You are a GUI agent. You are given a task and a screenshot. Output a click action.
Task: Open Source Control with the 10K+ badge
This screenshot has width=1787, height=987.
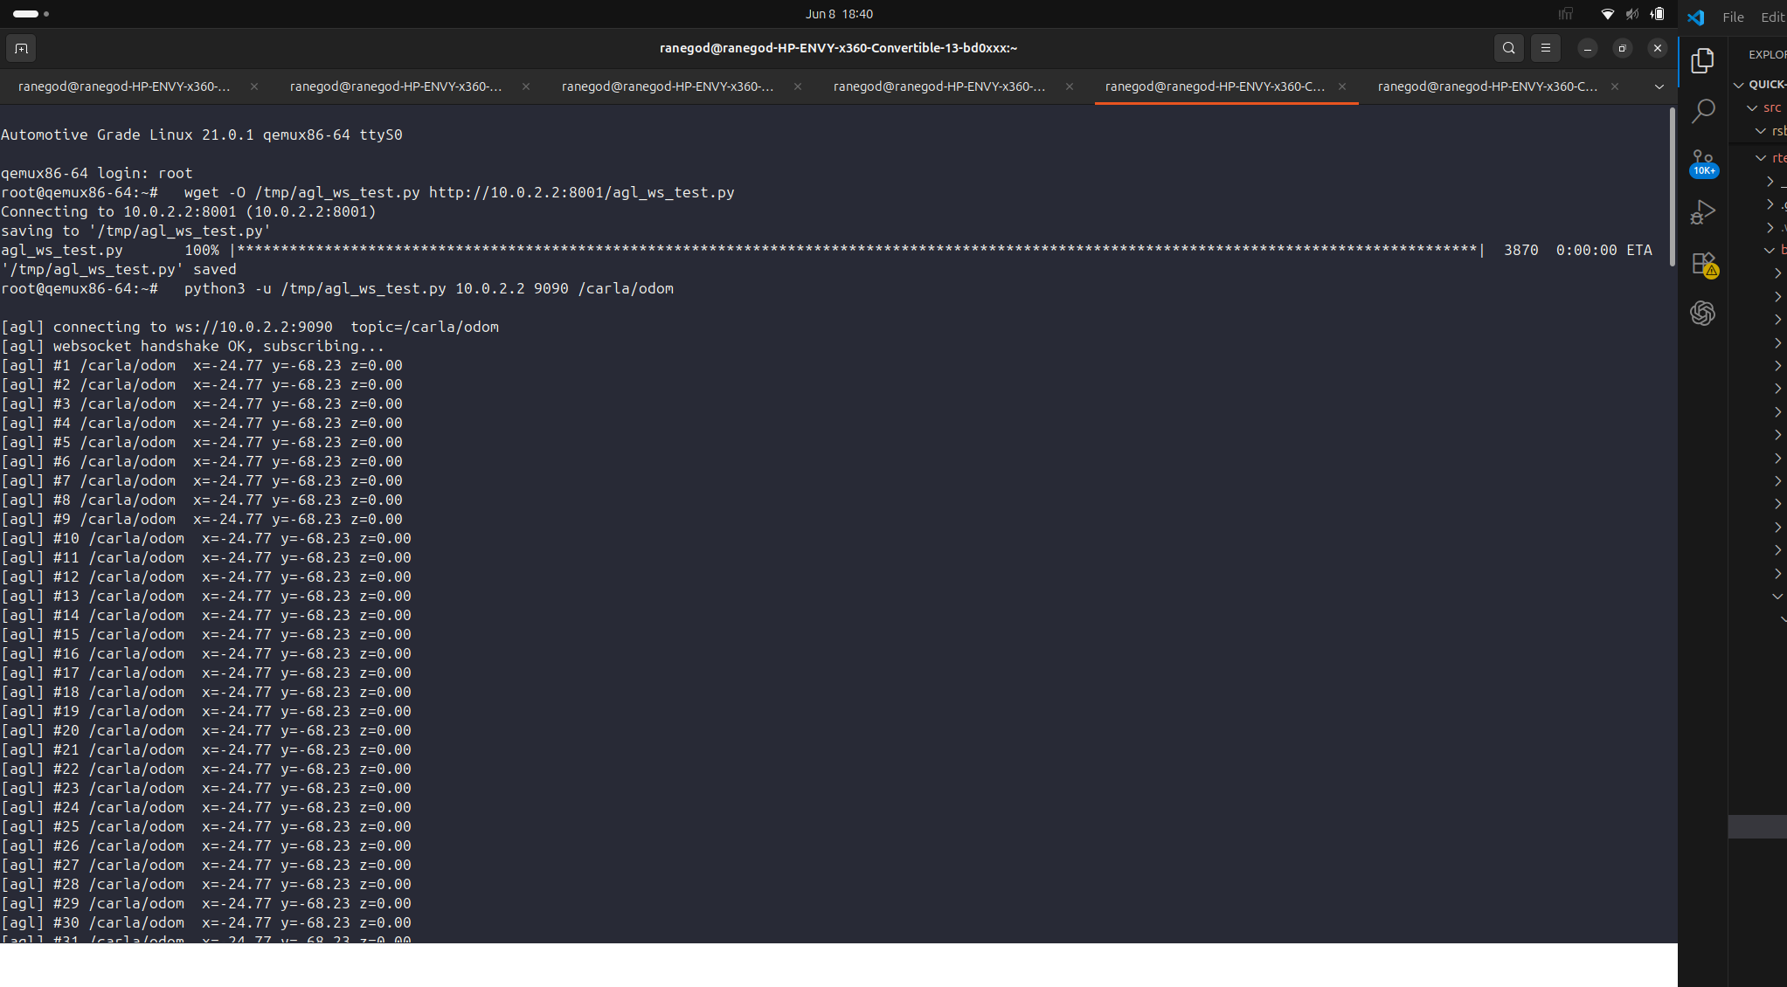pyautogui.click(x=1702, y=162)
